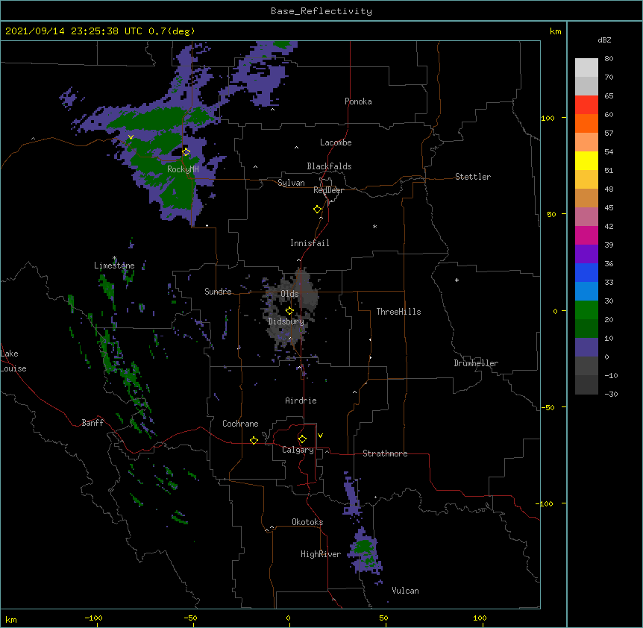Image resolution: width=643 pixels, height=628 pixels.
Task: Click the yellow diamond marker above Calgary
Action: click(x=302, y=439)
